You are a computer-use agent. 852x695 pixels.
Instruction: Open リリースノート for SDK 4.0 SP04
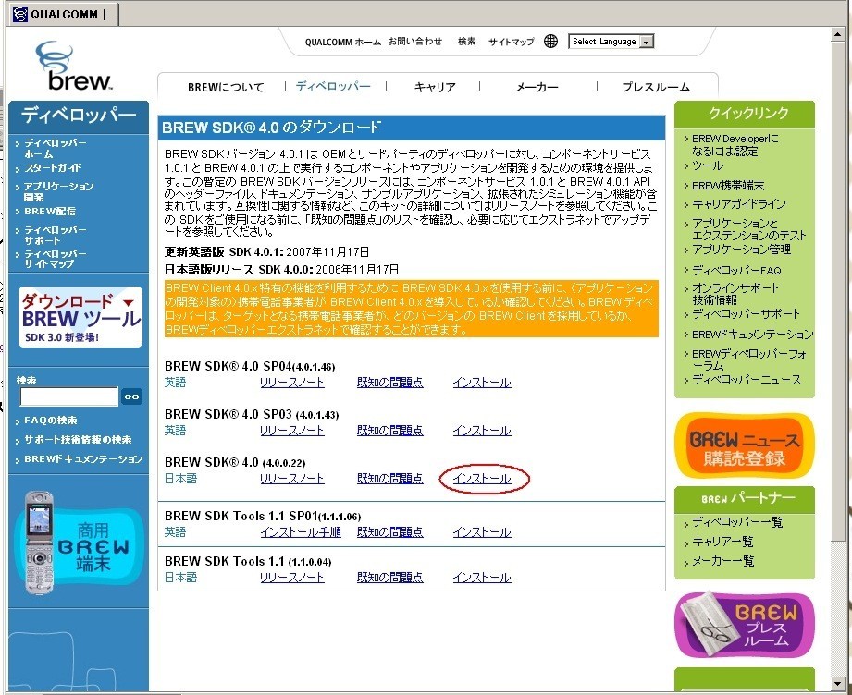[x=291, y=383]
